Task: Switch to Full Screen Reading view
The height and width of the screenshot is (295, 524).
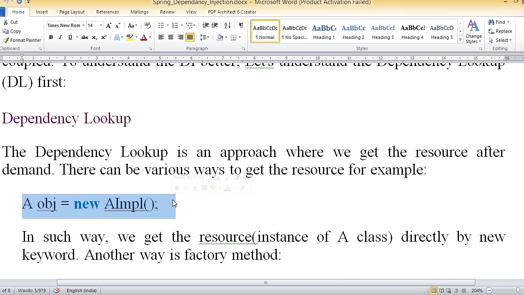Action: 441,290
